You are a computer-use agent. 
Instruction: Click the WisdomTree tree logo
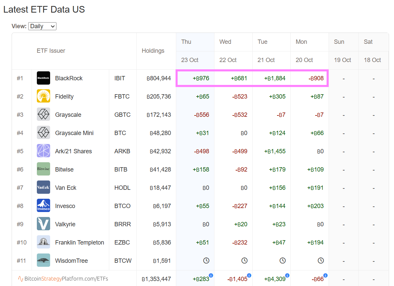tap(43, 261)
